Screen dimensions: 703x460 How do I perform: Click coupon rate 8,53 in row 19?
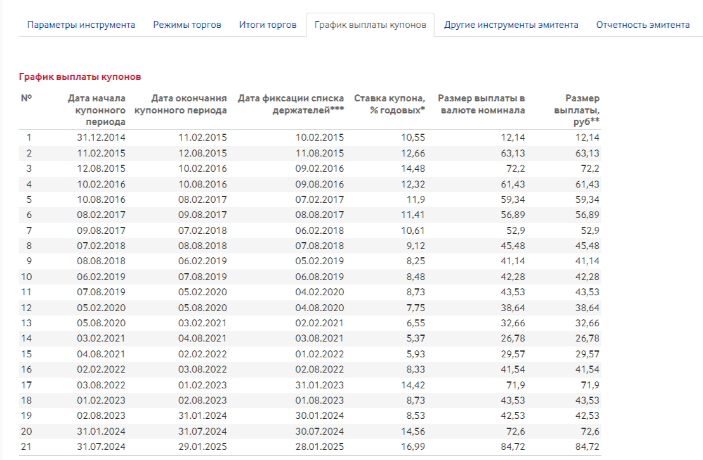pos(416,415)
